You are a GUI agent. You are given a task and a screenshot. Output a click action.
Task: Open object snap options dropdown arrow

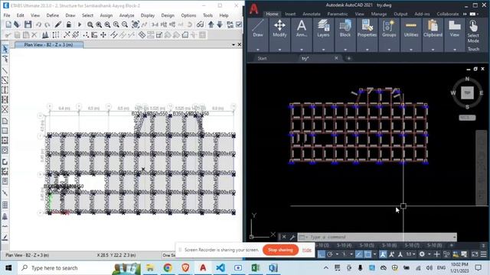click(x=374, y=254)
